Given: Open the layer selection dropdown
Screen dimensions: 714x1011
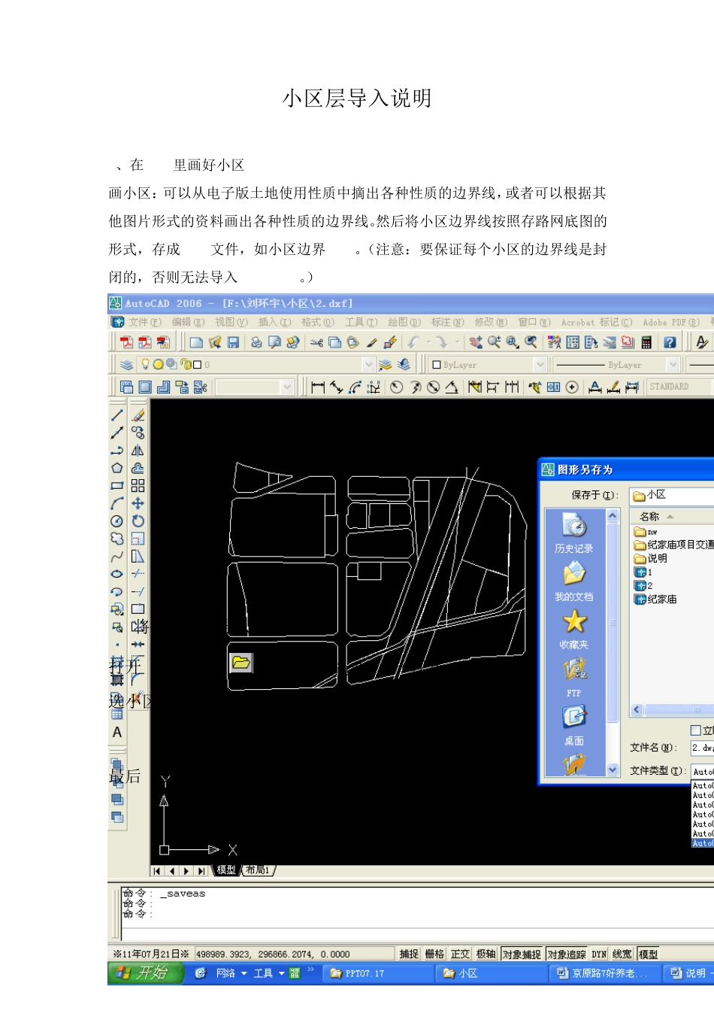Looking at the screenshot, I should click(368, 365).
